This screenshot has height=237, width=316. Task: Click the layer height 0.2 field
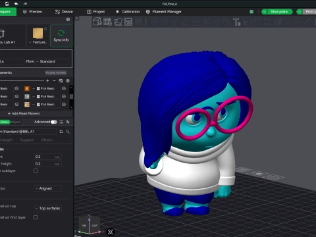47,157
